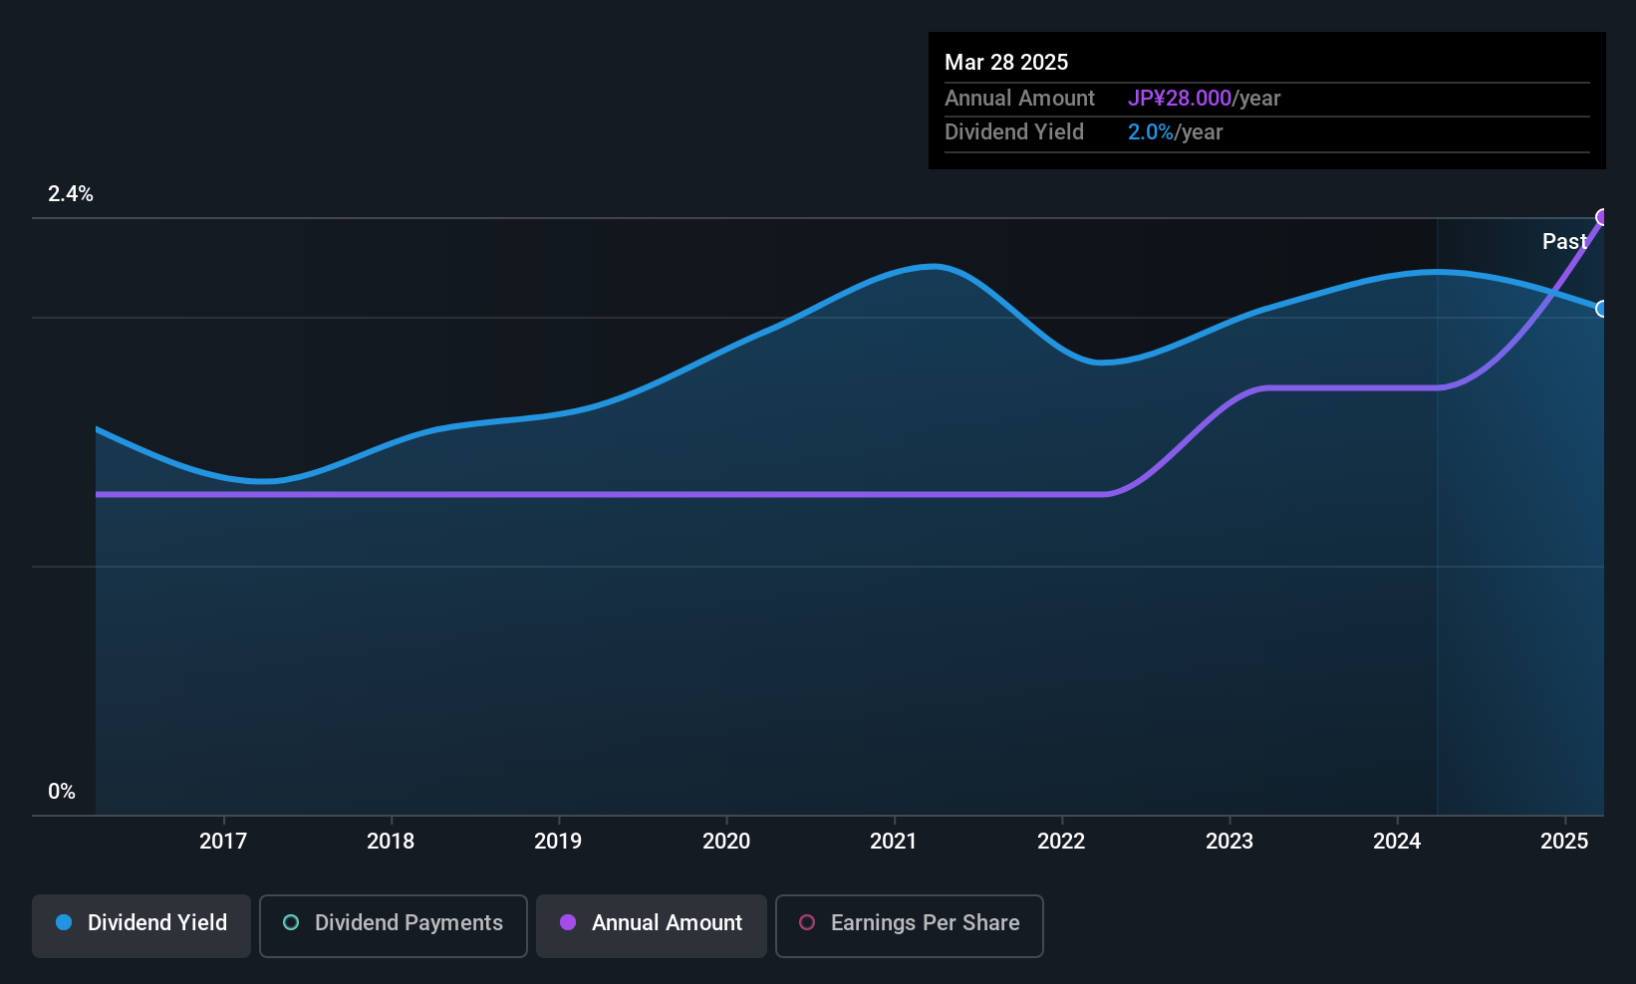Click the 2020 axis label
This screenshot has width=1636, height=984.
point(726,841)
